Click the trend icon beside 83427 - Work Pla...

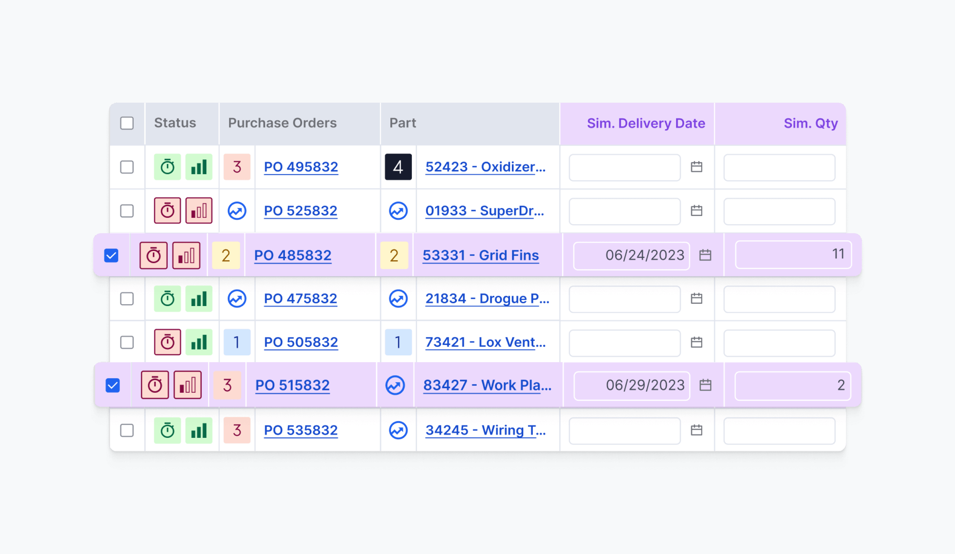(x=395, y=385)
